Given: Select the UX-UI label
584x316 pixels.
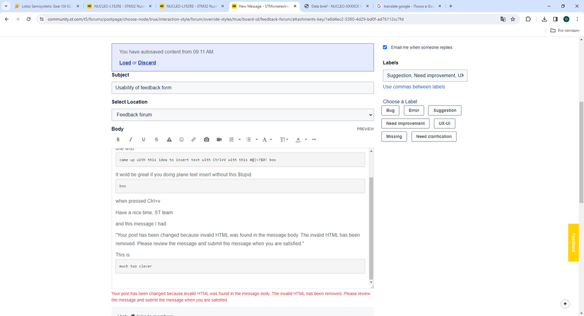Looking at the screenshot, I should (x=444, y=123).
